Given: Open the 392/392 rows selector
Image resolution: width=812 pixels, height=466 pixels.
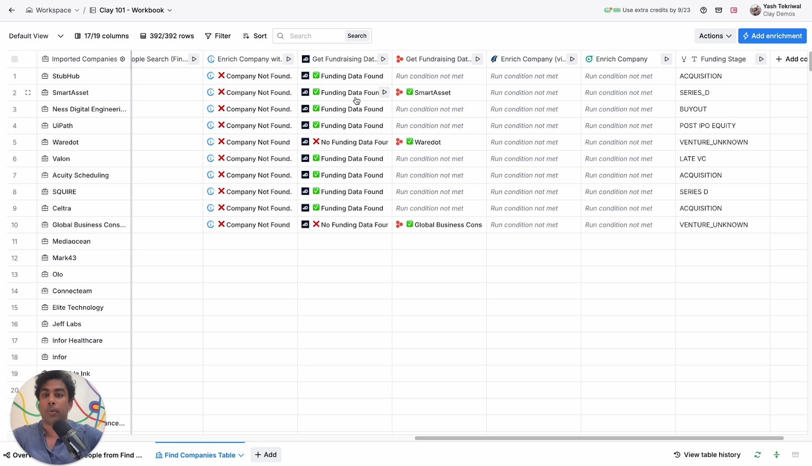Looking at the screenshot, I should coord(167,36).
